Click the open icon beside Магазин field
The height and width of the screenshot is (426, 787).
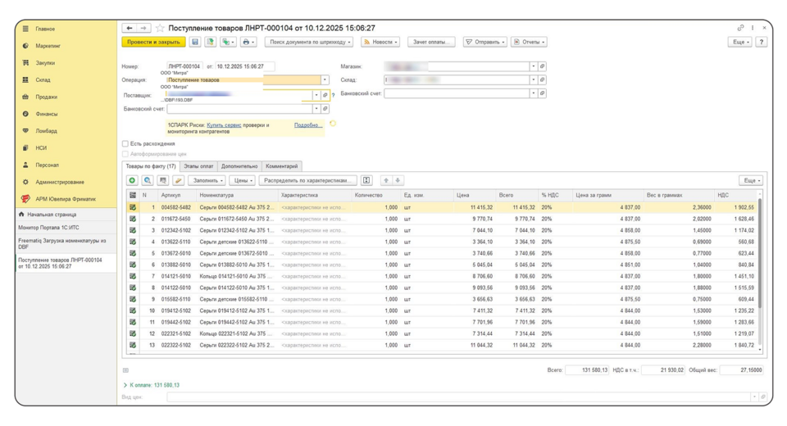click(543, 66)
